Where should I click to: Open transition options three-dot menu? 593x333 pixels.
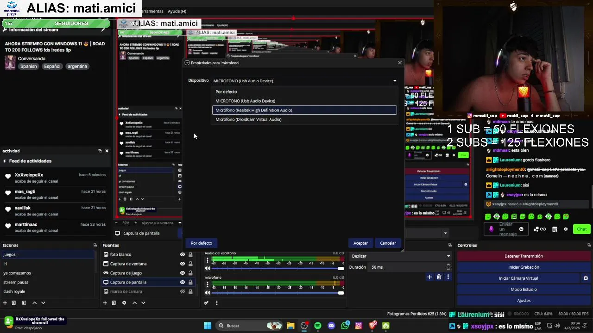tap(448, 277)
